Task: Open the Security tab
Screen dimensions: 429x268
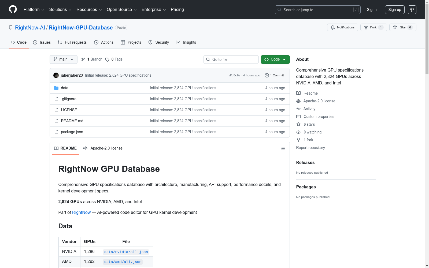Action: 159,42
